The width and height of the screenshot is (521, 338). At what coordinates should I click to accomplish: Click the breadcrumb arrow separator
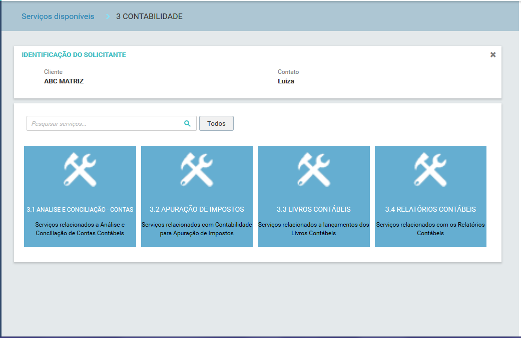point(108,16)
